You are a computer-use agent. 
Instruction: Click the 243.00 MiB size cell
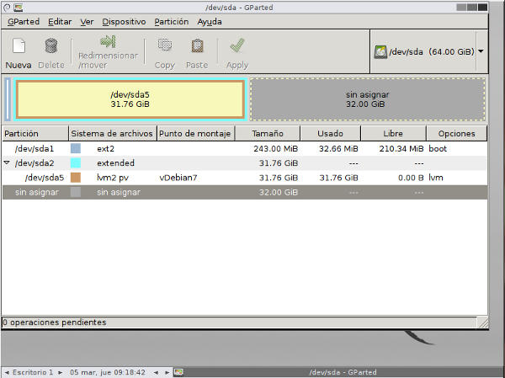[x=275, y=149]
